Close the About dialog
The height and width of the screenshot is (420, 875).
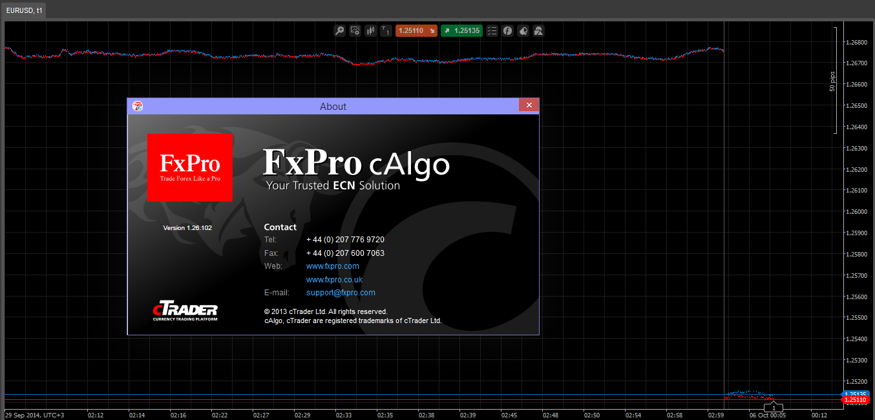tap(529, 105)
